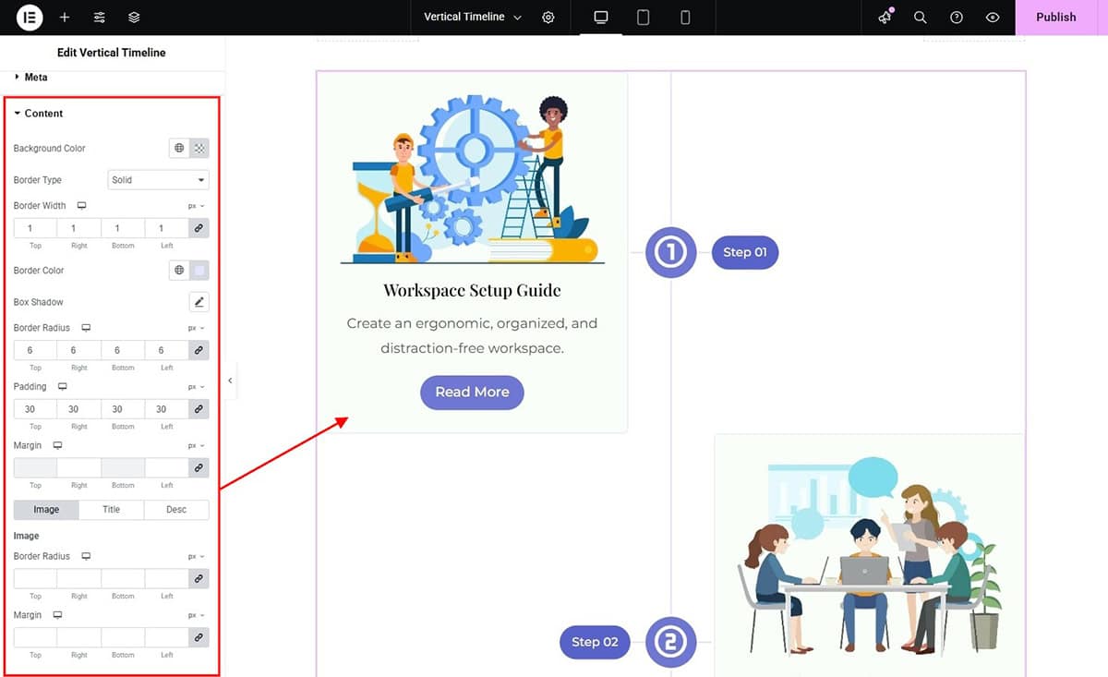Click responsive icon beside Image section Margin
1108x677 pixels.
point(57,615)
